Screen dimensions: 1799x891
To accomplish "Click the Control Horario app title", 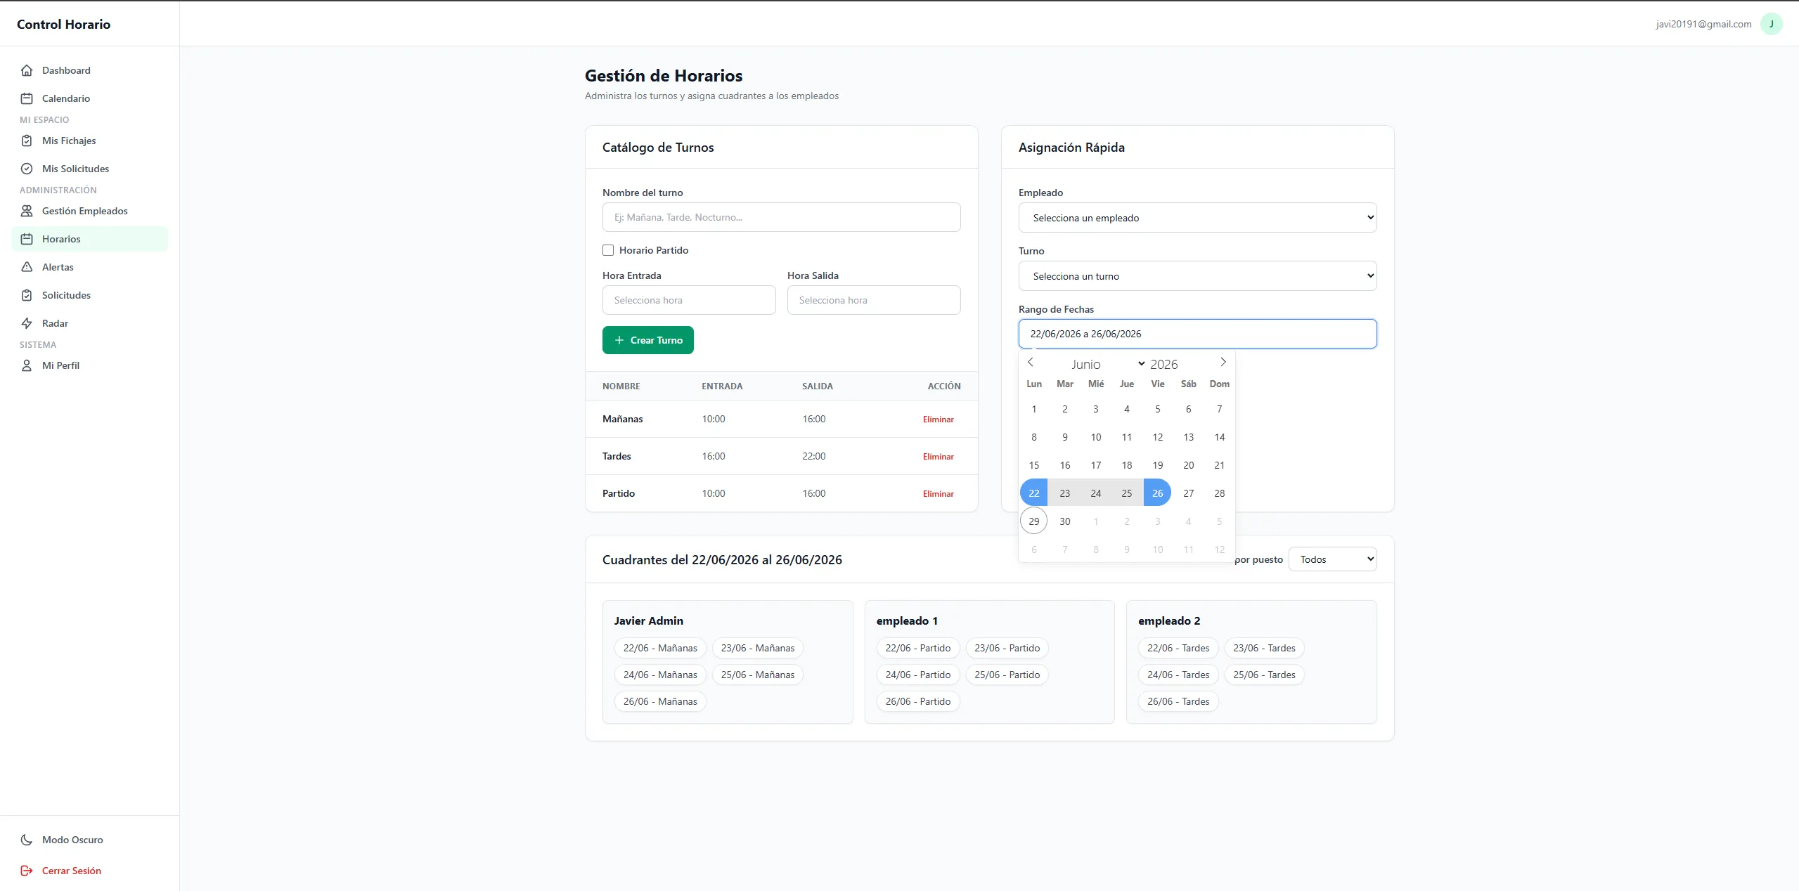I will 63,24.
